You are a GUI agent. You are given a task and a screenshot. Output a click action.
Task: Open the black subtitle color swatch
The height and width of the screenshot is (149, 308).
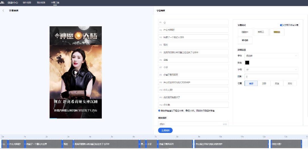point(247,63)
